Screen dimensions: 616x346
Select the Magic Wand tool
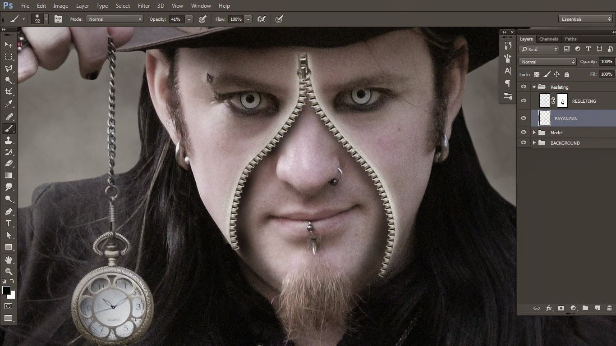(x=9, y=80)
